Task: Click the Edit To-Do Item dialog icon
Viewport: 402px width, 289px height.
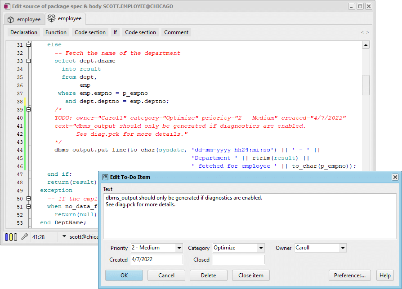Action: click(x=105, y=177)
